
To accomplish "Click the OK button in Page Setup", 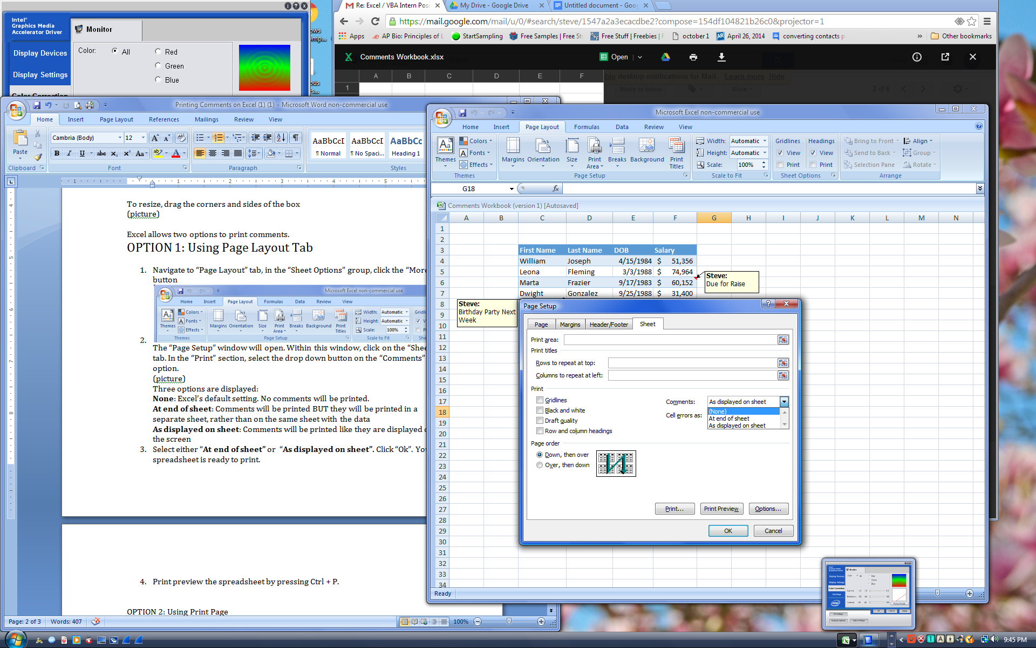I will pos(728,531).
